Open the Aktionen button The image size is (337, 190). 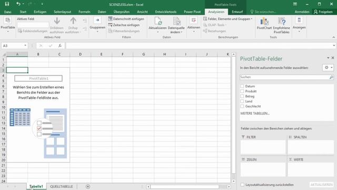click(194, 25)
